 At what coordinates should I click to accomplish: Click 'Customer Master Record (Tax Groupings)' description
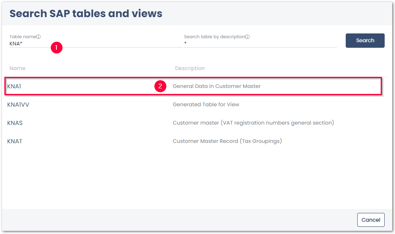[x=227, y=141]
